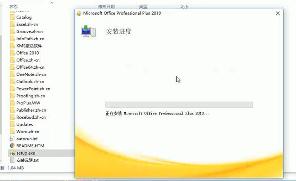Select the PowerPoint.zh-cn folder name
Screen dimensions: 296x181
33,89
